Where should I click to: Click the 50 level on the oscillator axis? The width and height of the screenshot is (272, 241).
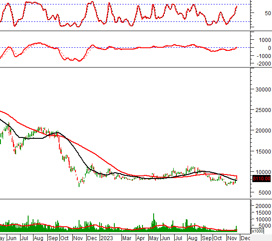(268, 13)
